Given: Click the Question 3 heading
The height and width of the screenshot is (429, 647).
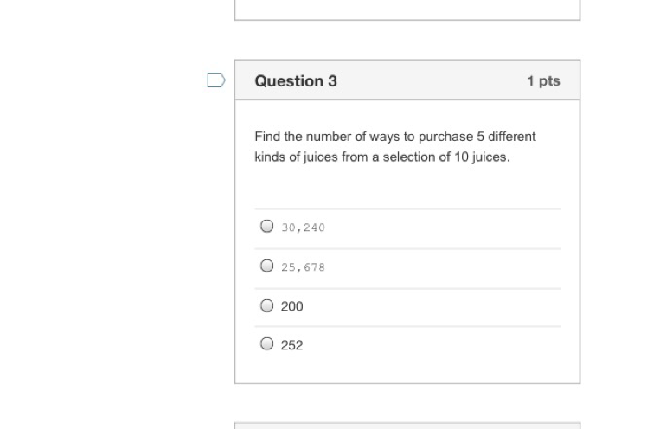Looking at the screenshot, I should coord(296,80).
